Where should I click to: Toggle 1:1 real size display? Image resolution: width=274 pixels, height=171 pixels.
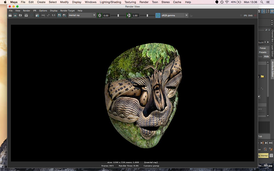coord(54,15)
